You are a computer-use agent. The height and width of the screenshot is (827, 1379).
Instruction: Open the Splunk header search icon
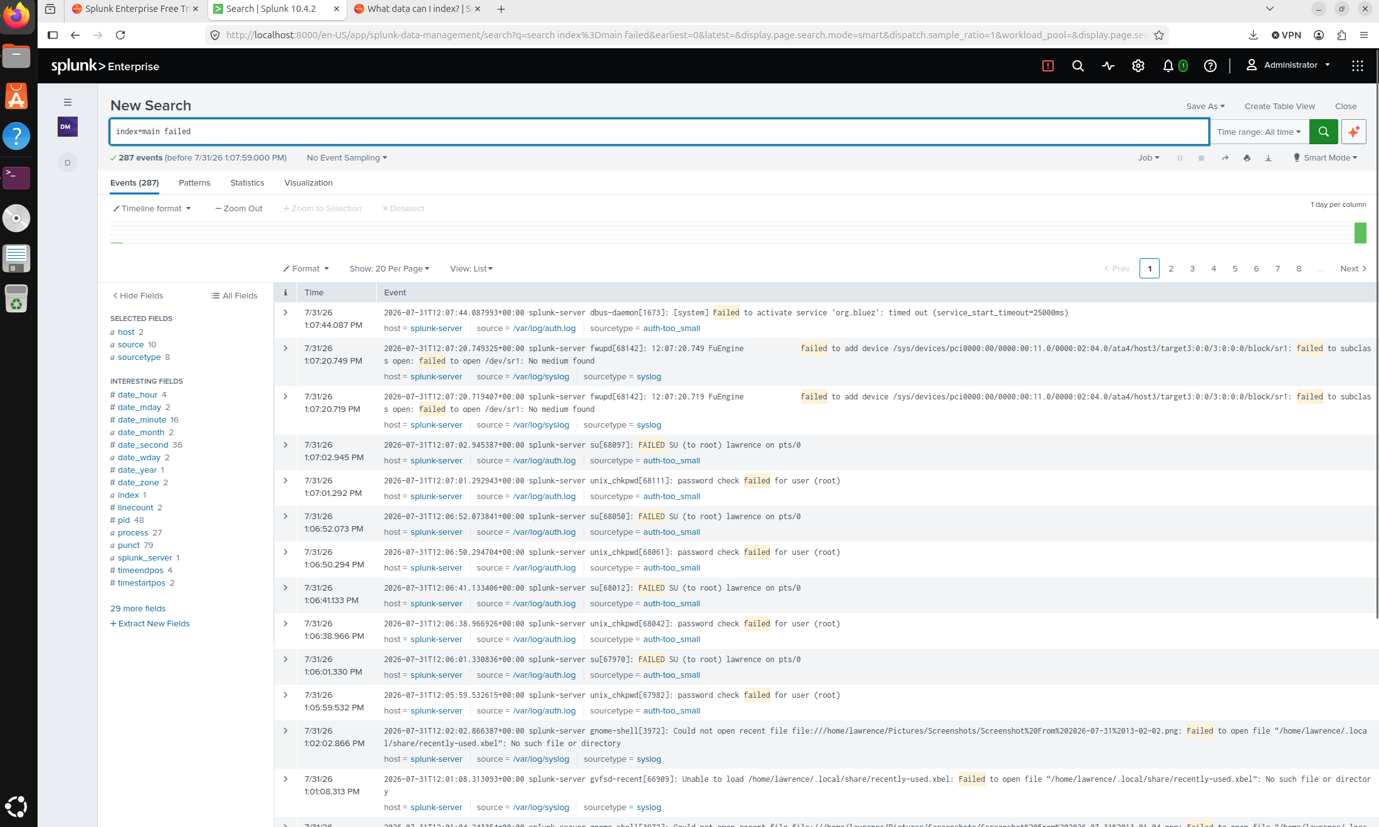pyautogui.click(x=1078, y=66)
